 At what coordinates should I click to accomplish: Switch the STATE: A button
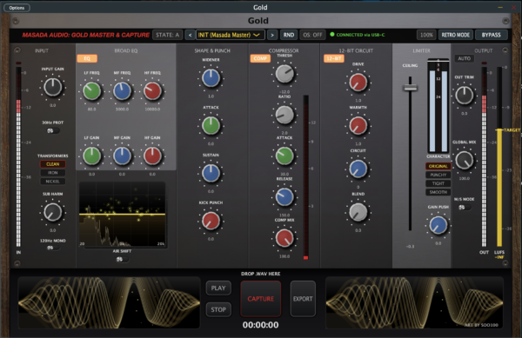click(167, 35)
